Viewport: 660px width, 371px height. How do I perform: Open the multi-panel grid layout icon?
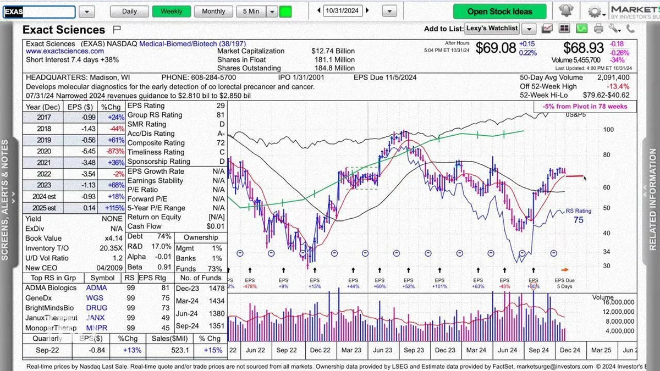(x=564, y=29)
